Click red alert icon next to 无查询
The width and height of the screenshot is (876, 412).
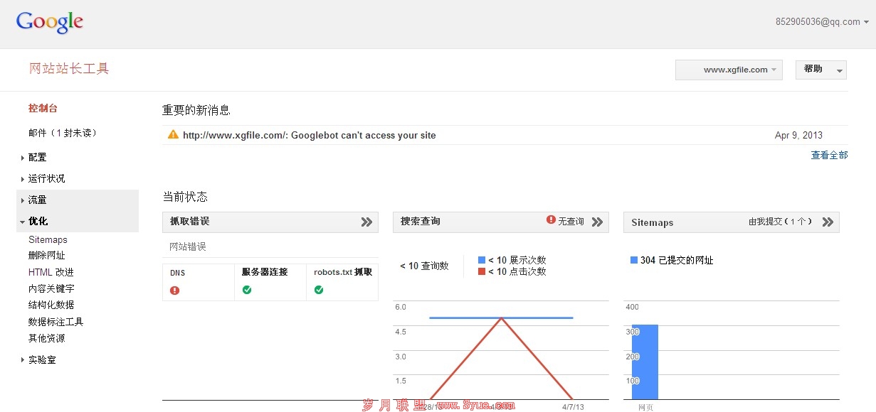(x=551, y=220)
